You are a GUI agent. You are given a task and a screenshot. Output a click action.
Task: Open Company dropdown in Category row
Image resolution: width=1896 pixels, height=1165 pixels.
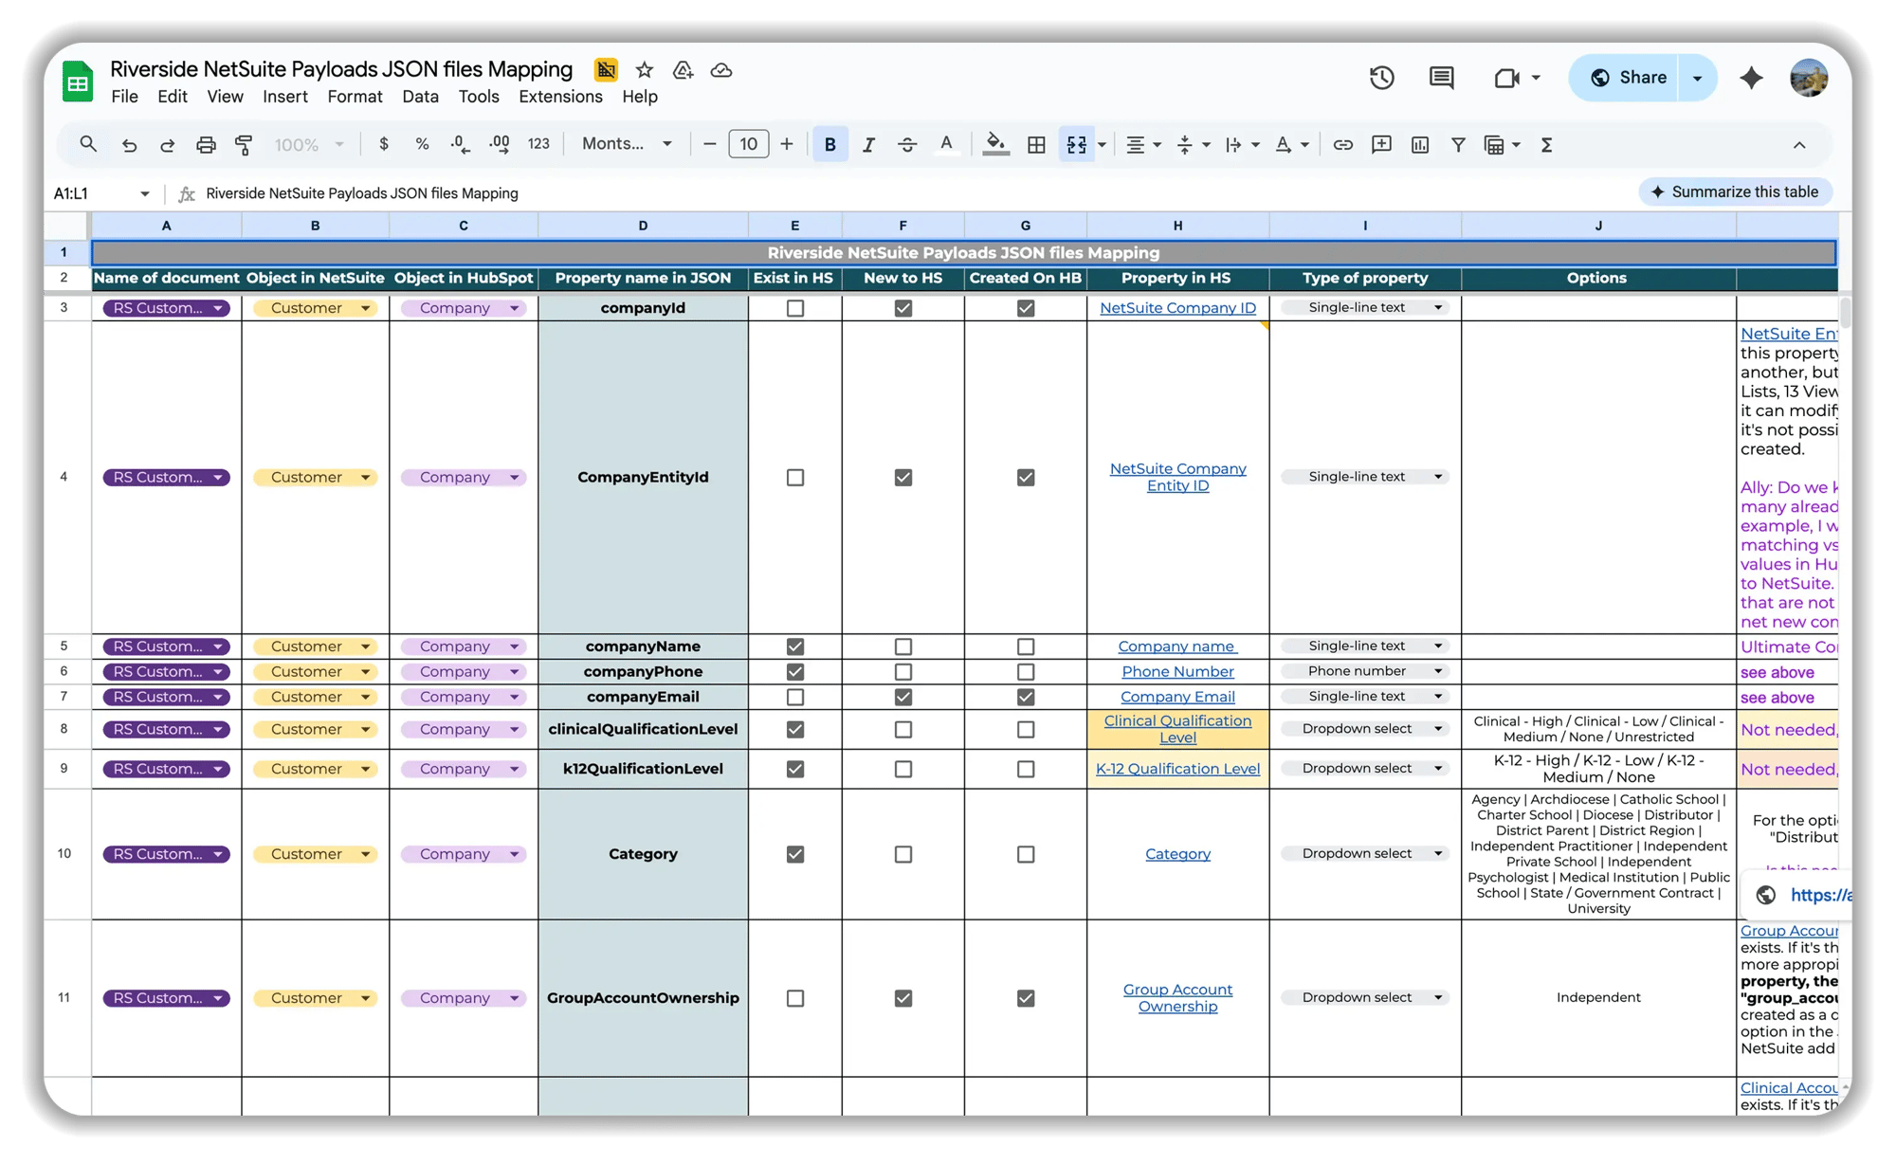coord(515,854)
